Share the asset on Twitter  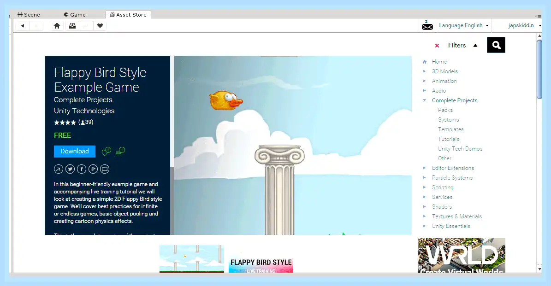[x=70, y=169]
